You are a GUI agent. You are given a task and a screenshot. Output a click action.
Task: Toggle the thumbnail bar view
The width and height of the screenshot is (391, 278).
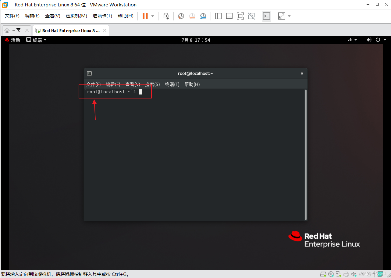click(x=229, y=16)
